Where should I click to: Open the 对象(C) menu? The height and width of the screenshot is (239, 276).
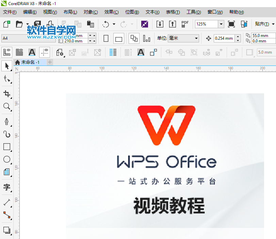91,12
